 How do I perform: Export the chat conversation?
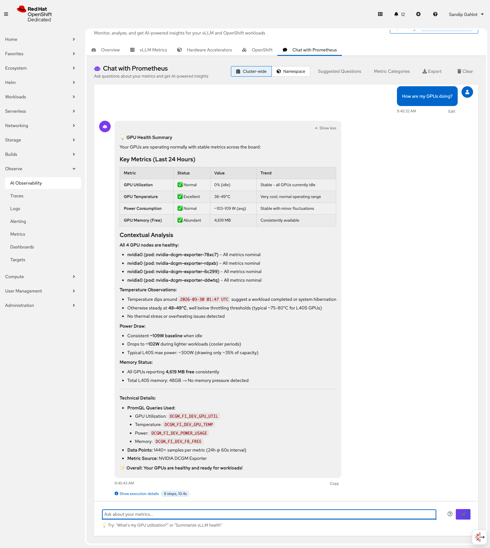click(432, 71)
